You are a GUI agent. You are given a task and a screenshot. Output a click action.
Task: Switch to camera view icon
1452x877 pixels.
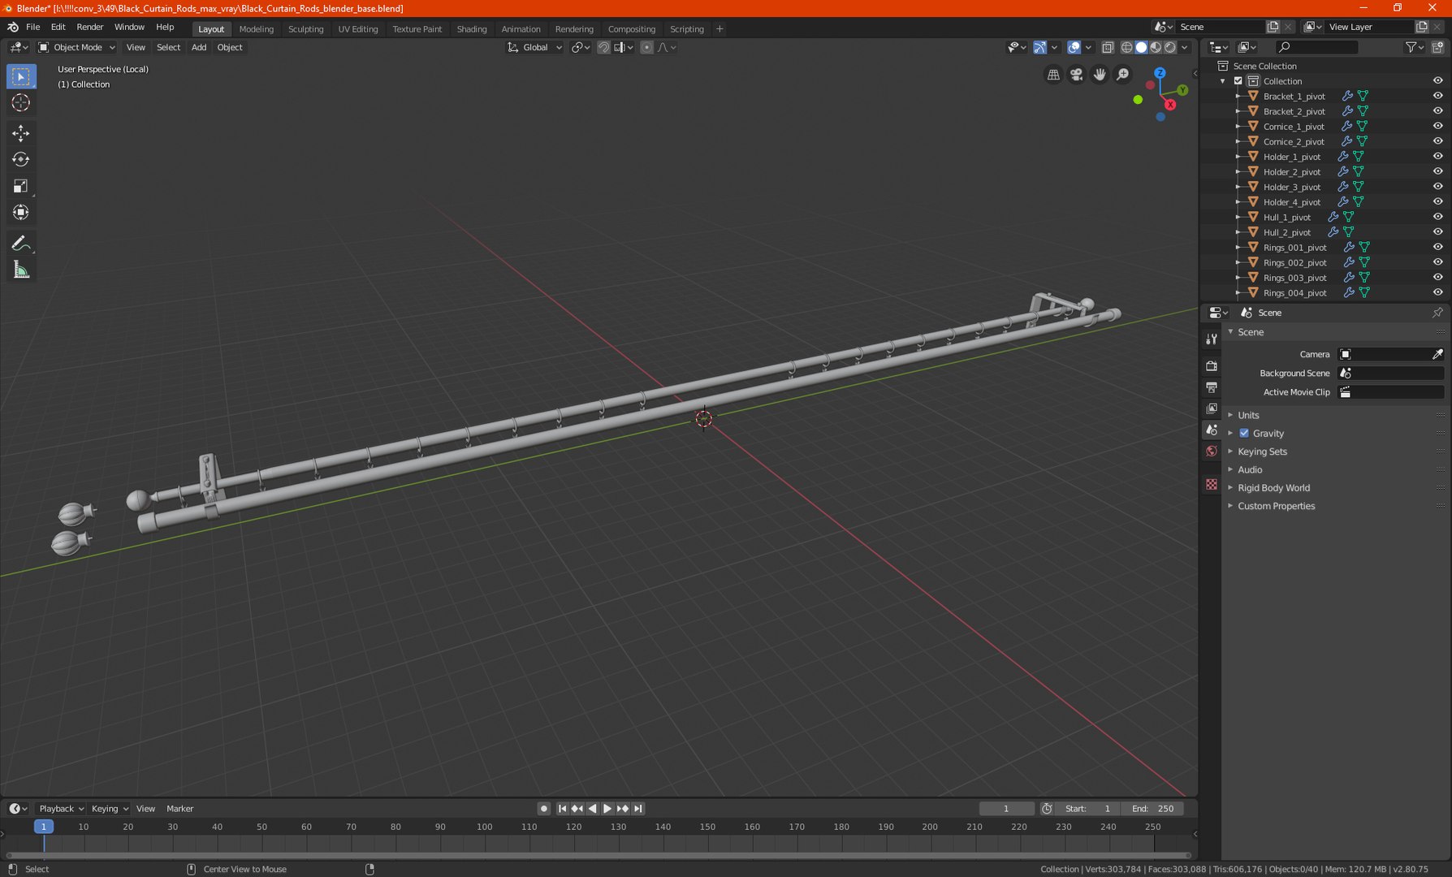tap(1077, 75)
